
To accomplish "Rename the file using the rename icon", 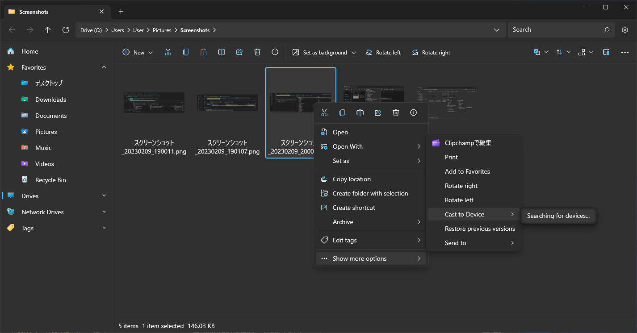I will (360, 112).
